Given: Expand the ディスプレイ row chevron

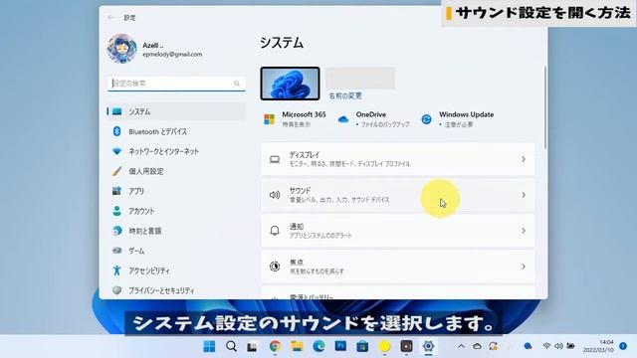Looking at the screenshot, I should [524, 159].
